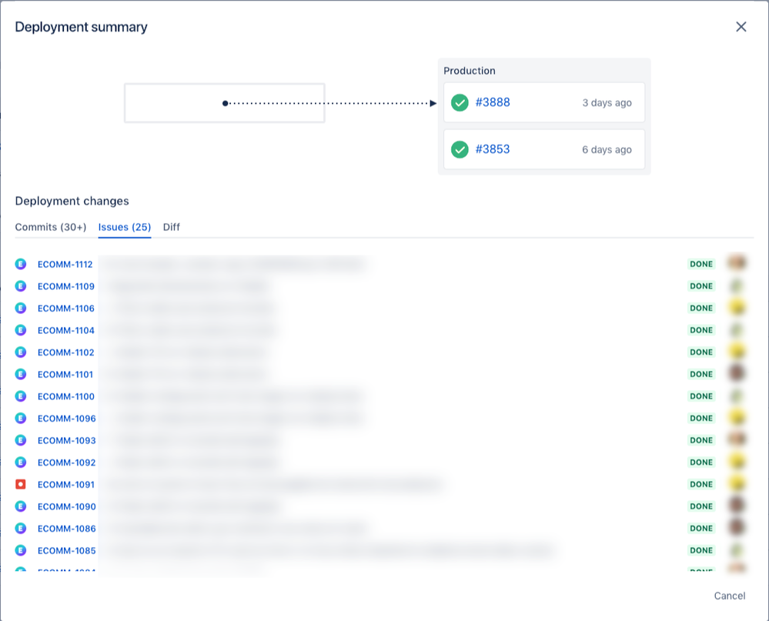Image resolution: width=769 pixels, height=621 pixels.
Task: Switch to the Commits (30+) tab
Action: coord(50,227)
